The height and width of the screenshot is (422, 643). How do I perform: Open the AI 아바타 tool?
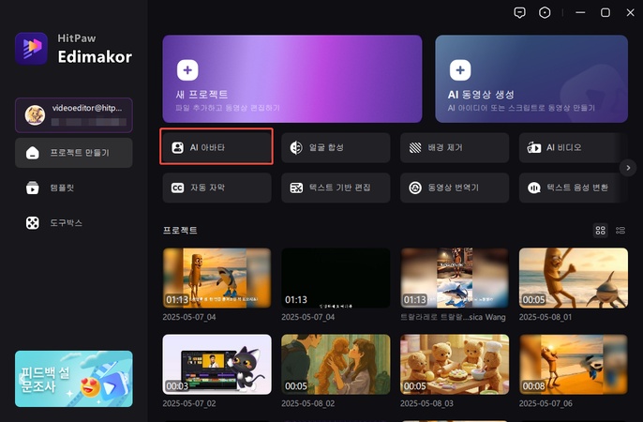217,147
